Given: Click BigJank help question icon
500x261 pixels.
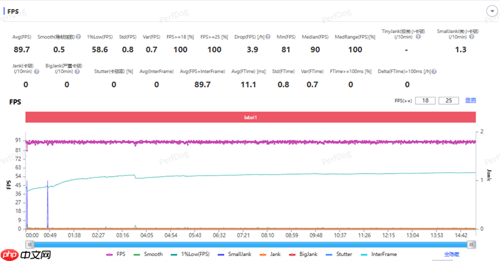Looking at the screenshot, I should click(77, 71).
